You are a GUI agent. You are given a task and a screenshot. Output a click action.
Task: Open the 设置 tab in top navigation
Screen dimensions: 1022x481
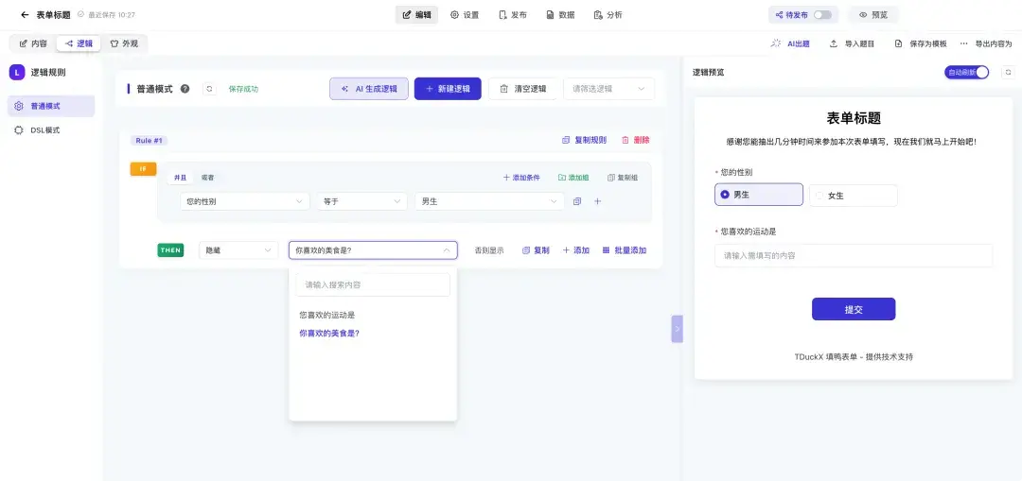[x=465, y=15]
